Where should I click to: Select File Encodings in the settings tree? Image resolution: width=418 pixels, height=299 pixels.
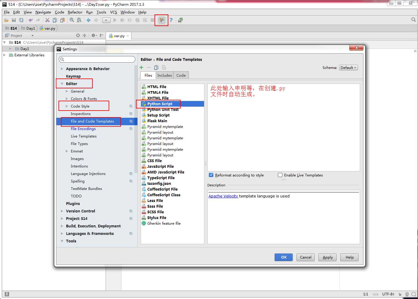tap(83, 129)
